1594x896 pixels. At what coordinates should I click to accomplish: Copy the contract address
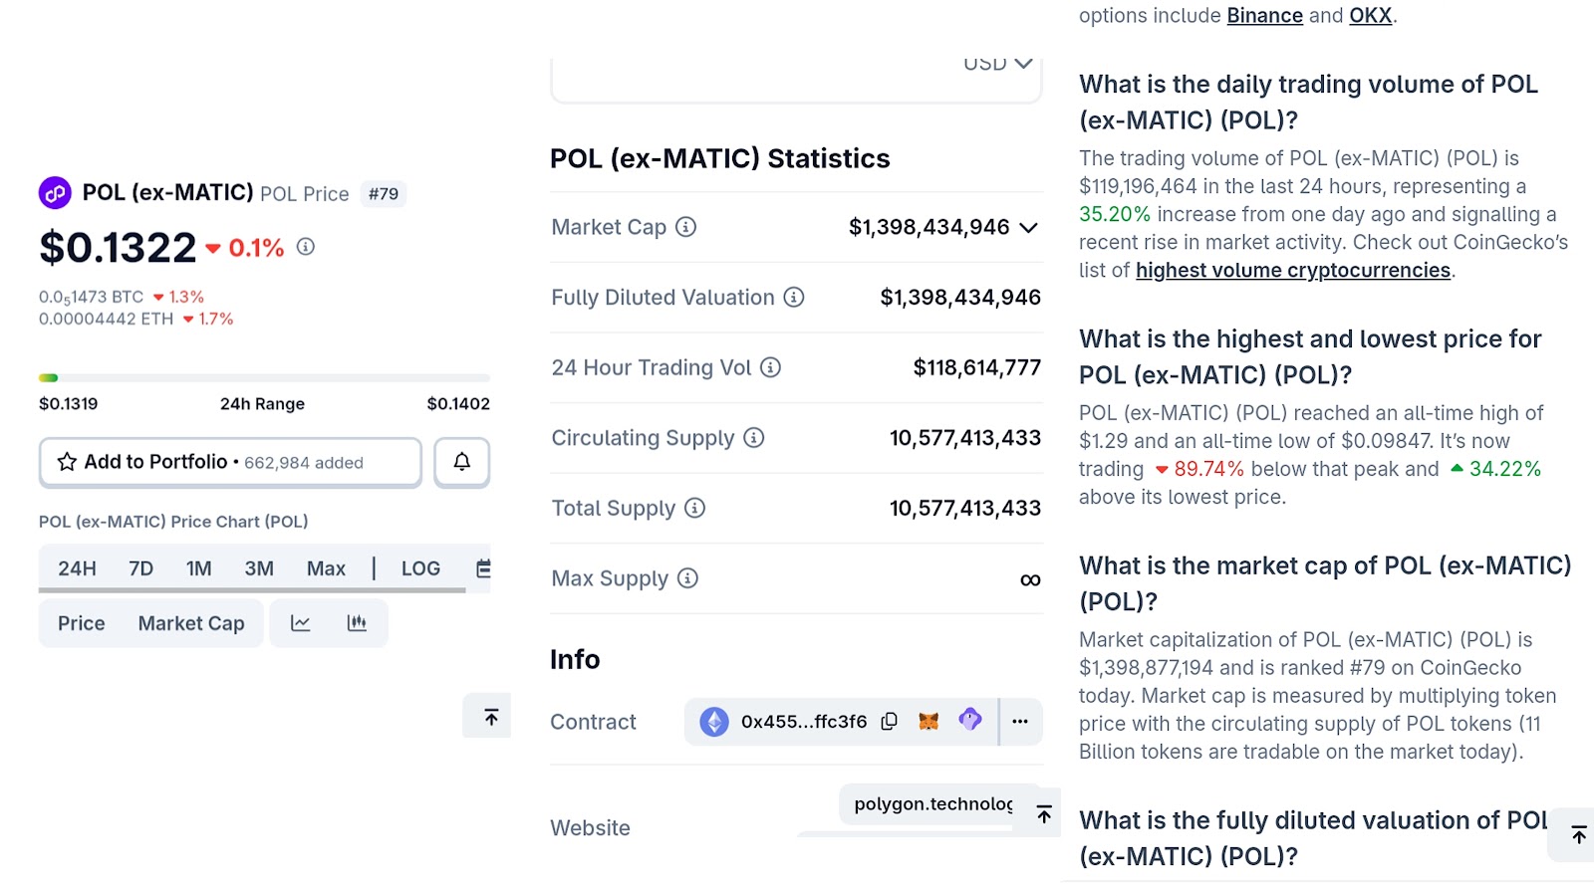pyautogui.click(x=890, y=722)
